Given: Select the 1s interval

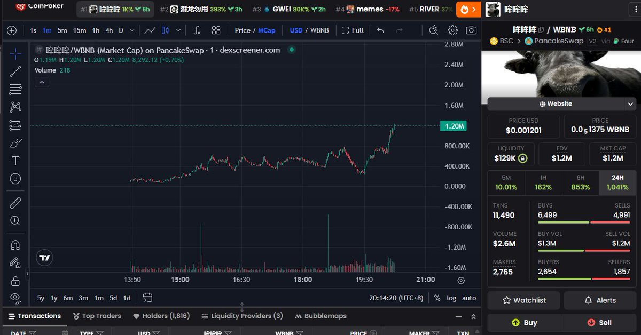Looking at the screenshot, I should pos(33,30).
